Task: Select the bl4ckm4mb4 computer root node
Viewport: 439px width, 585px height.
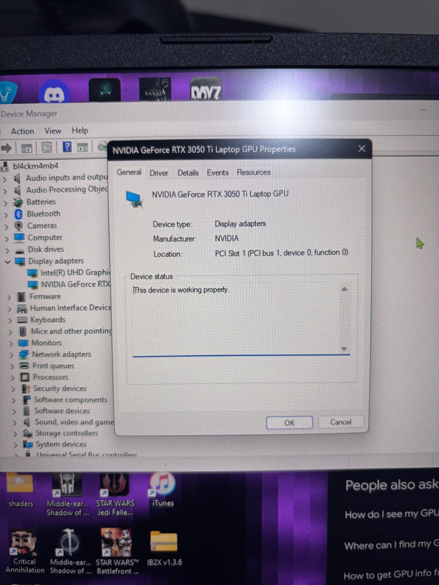Action: 35,166
